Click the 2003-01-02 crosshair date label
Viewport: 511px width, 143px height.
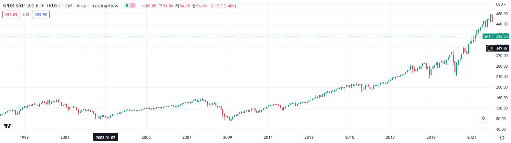106,138
